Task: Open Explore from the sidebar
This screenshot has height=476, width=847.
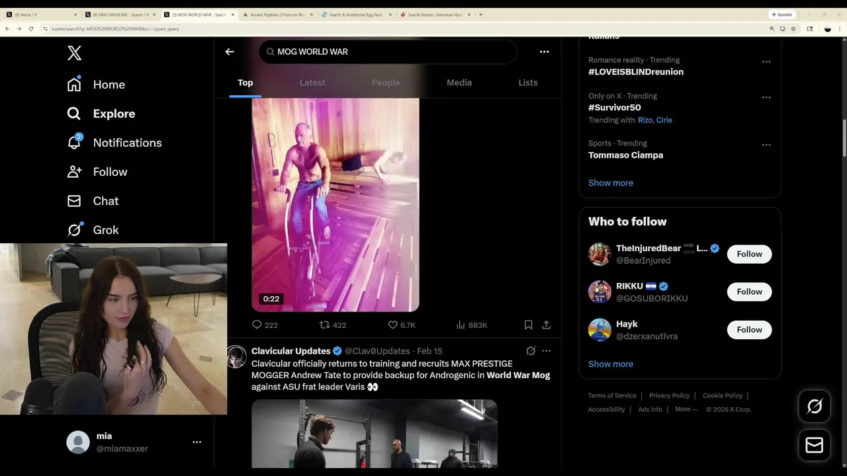Action: (101, 114)
